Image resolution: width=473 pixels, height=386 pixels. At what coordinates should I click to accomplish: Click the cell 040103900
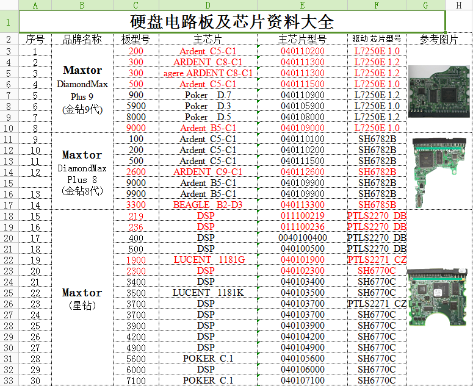point(302,326)
